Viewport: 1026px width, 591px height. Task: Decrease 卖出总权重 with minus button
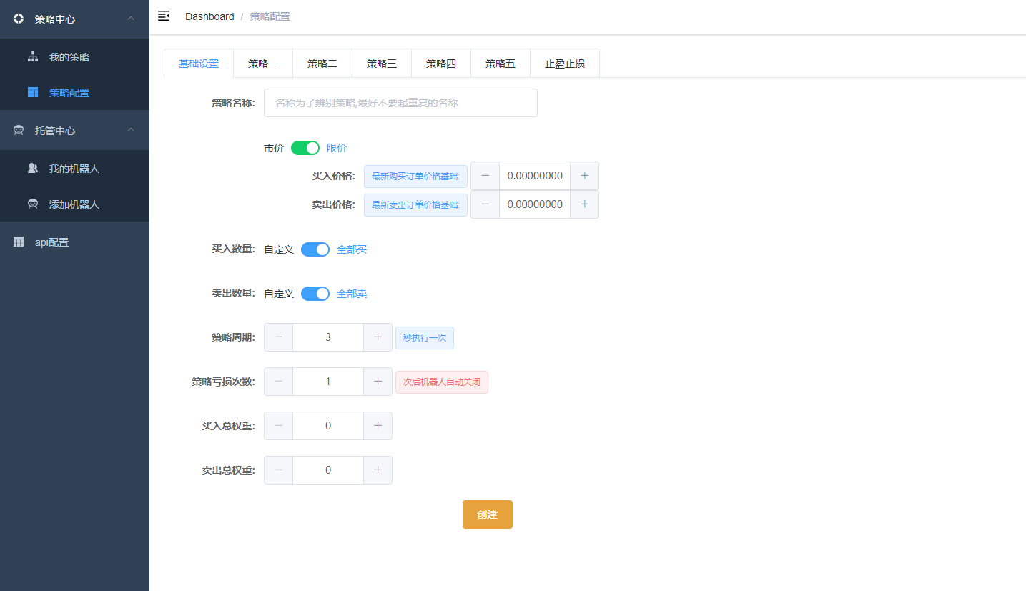[279, 470]
